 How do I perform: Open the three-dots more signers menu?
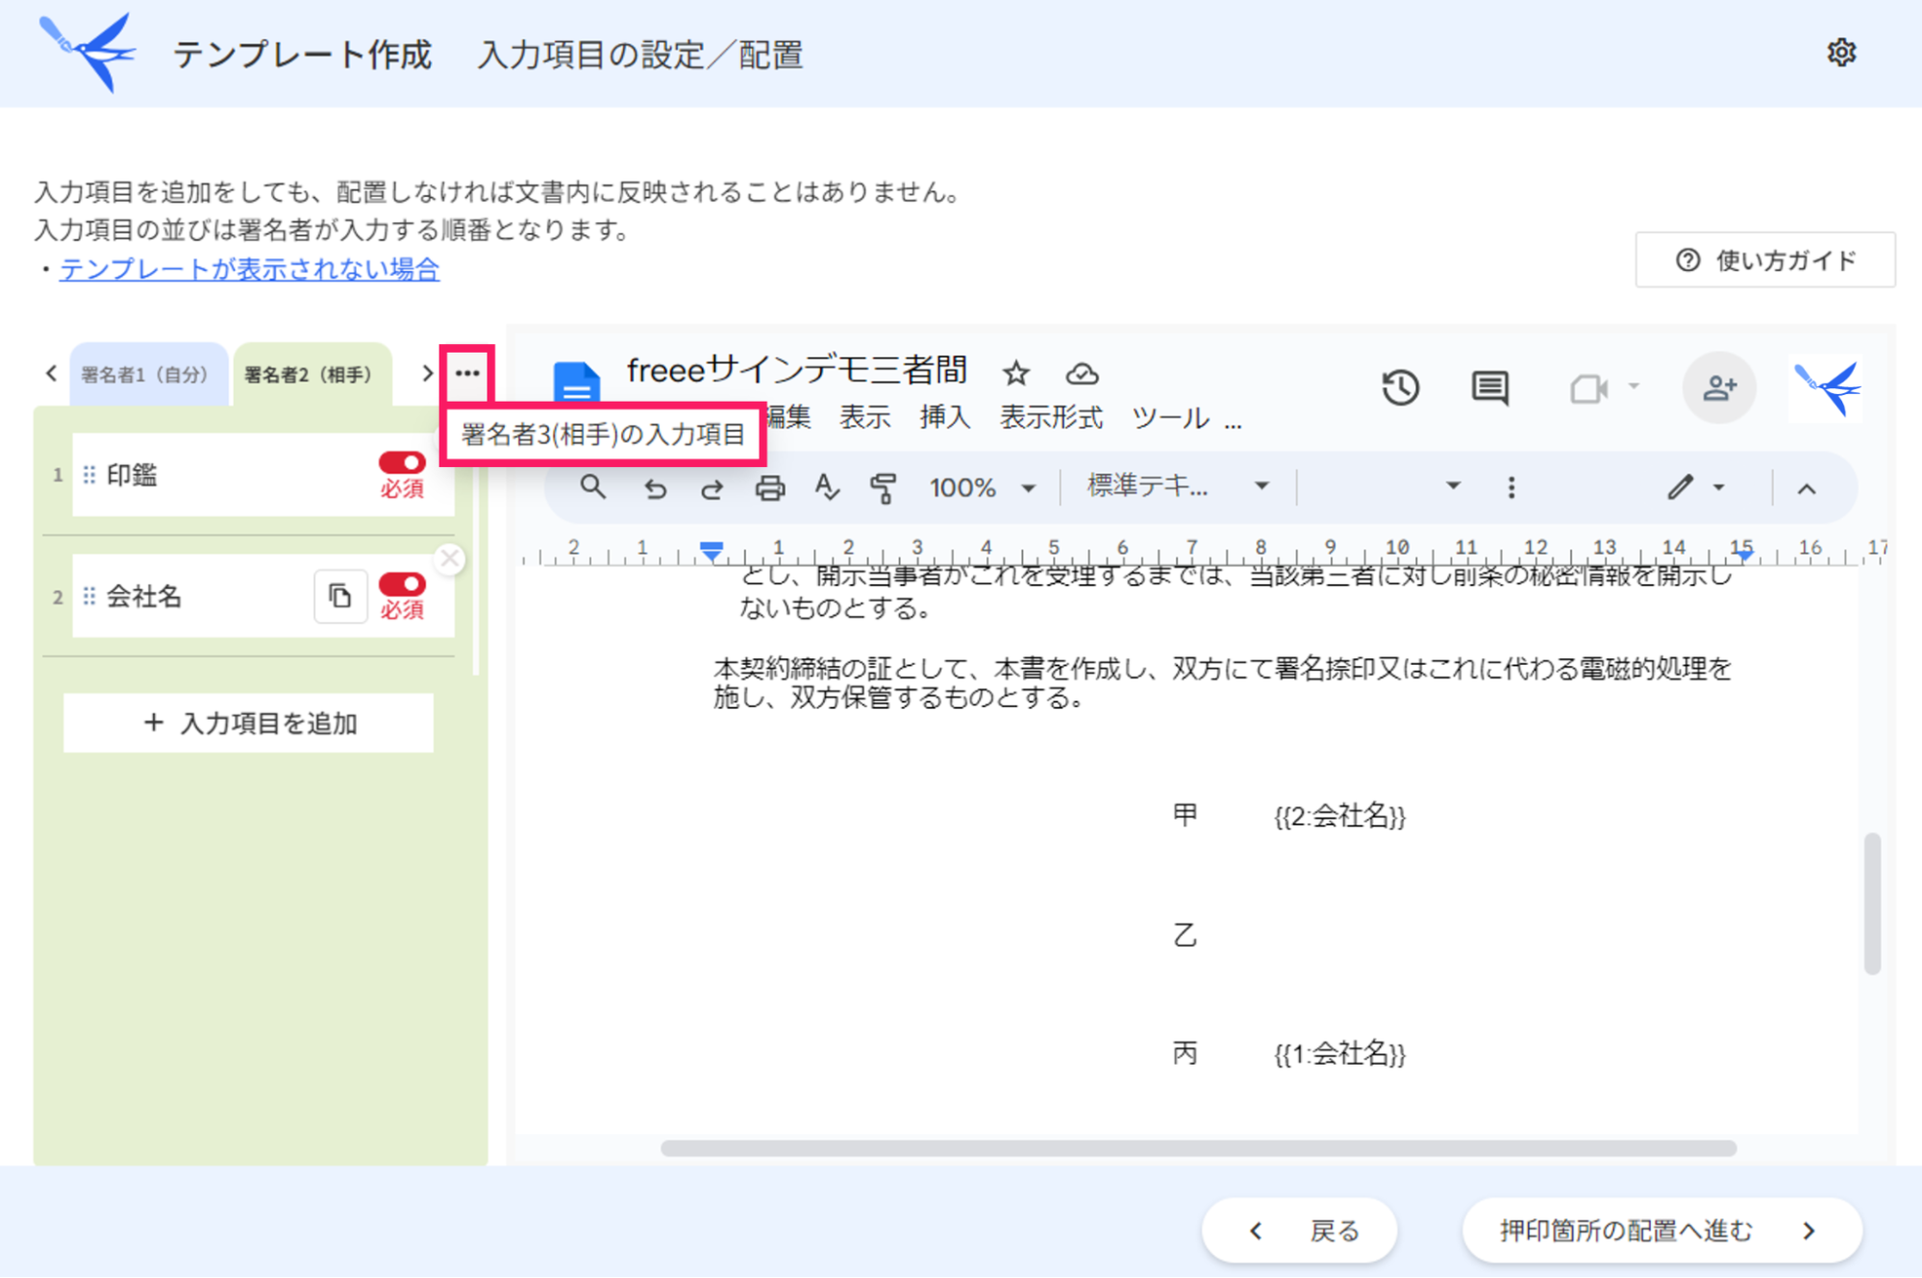[x=467, y=373]
